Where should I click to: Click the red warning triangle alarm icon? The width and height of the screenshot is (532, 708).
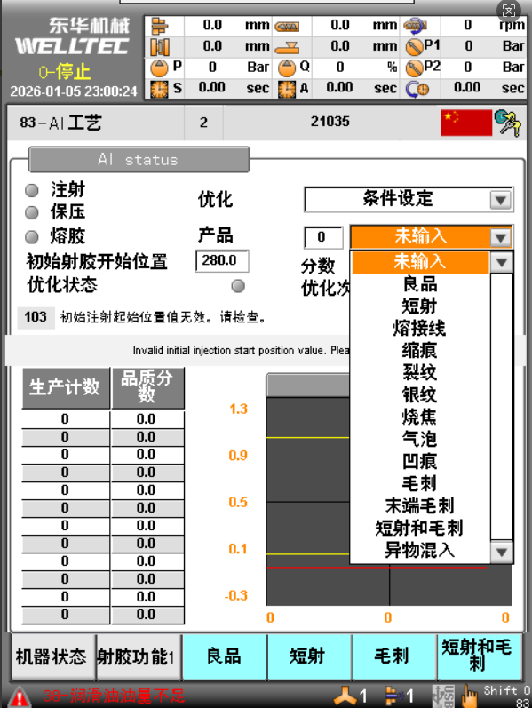(x=20, y=697)
